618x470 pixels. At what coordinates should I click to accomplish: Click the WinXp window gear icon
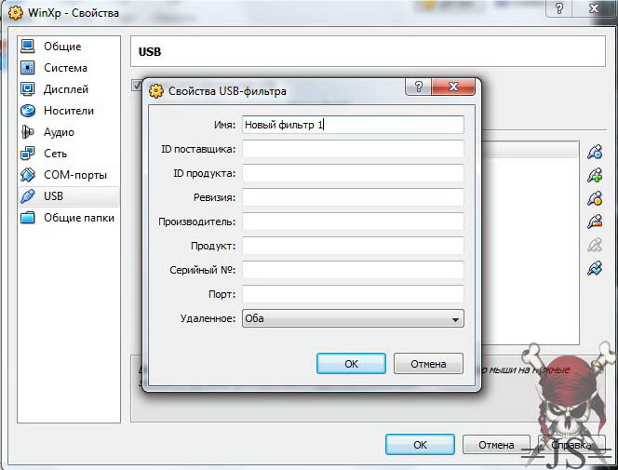click(x=16, y=13)
